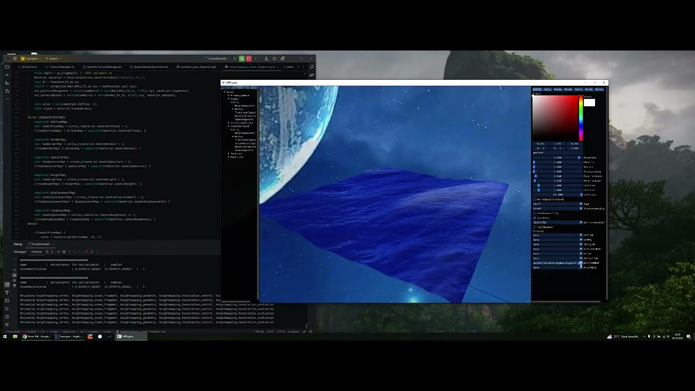695x391 pixels.
Task: Click the Debug tool window sidebar icon
Action: pyautogui.click(x=7, y=285)
